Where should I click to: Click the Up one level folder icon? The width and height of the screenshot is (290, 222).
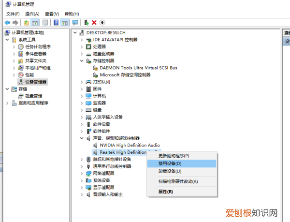coord(26,23)
